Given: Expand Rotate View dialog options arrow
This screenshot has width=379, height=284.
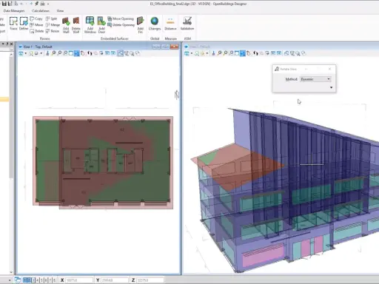Looking at the screenshot, I should (331, 87).
